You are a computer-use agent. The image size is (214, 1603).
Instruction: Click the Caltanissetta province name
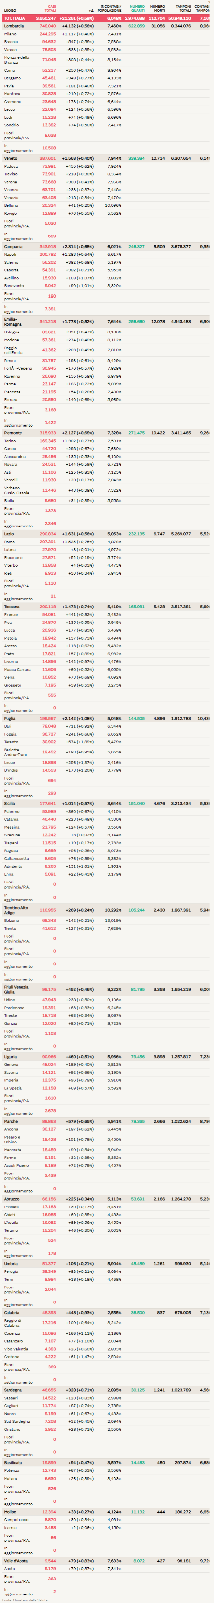16,858
